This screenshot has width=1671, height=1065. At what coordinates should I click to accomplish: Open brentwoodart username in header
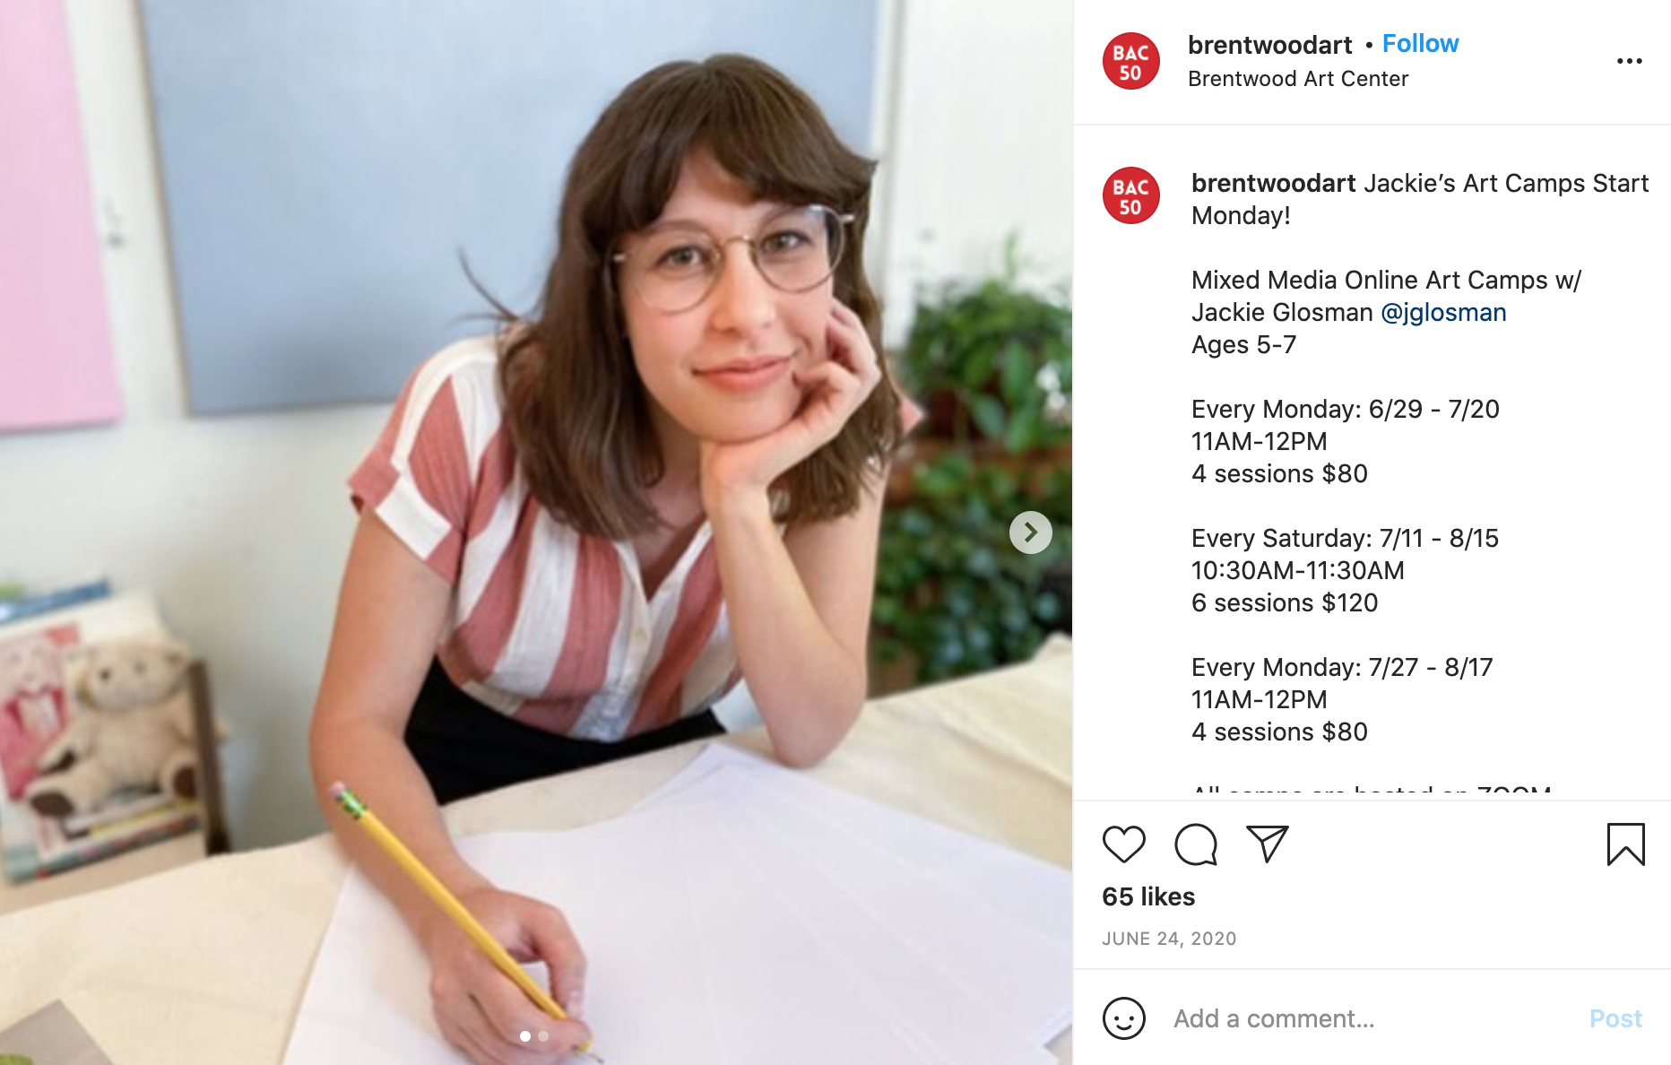pyautogui.click(x=1269, y=45)
